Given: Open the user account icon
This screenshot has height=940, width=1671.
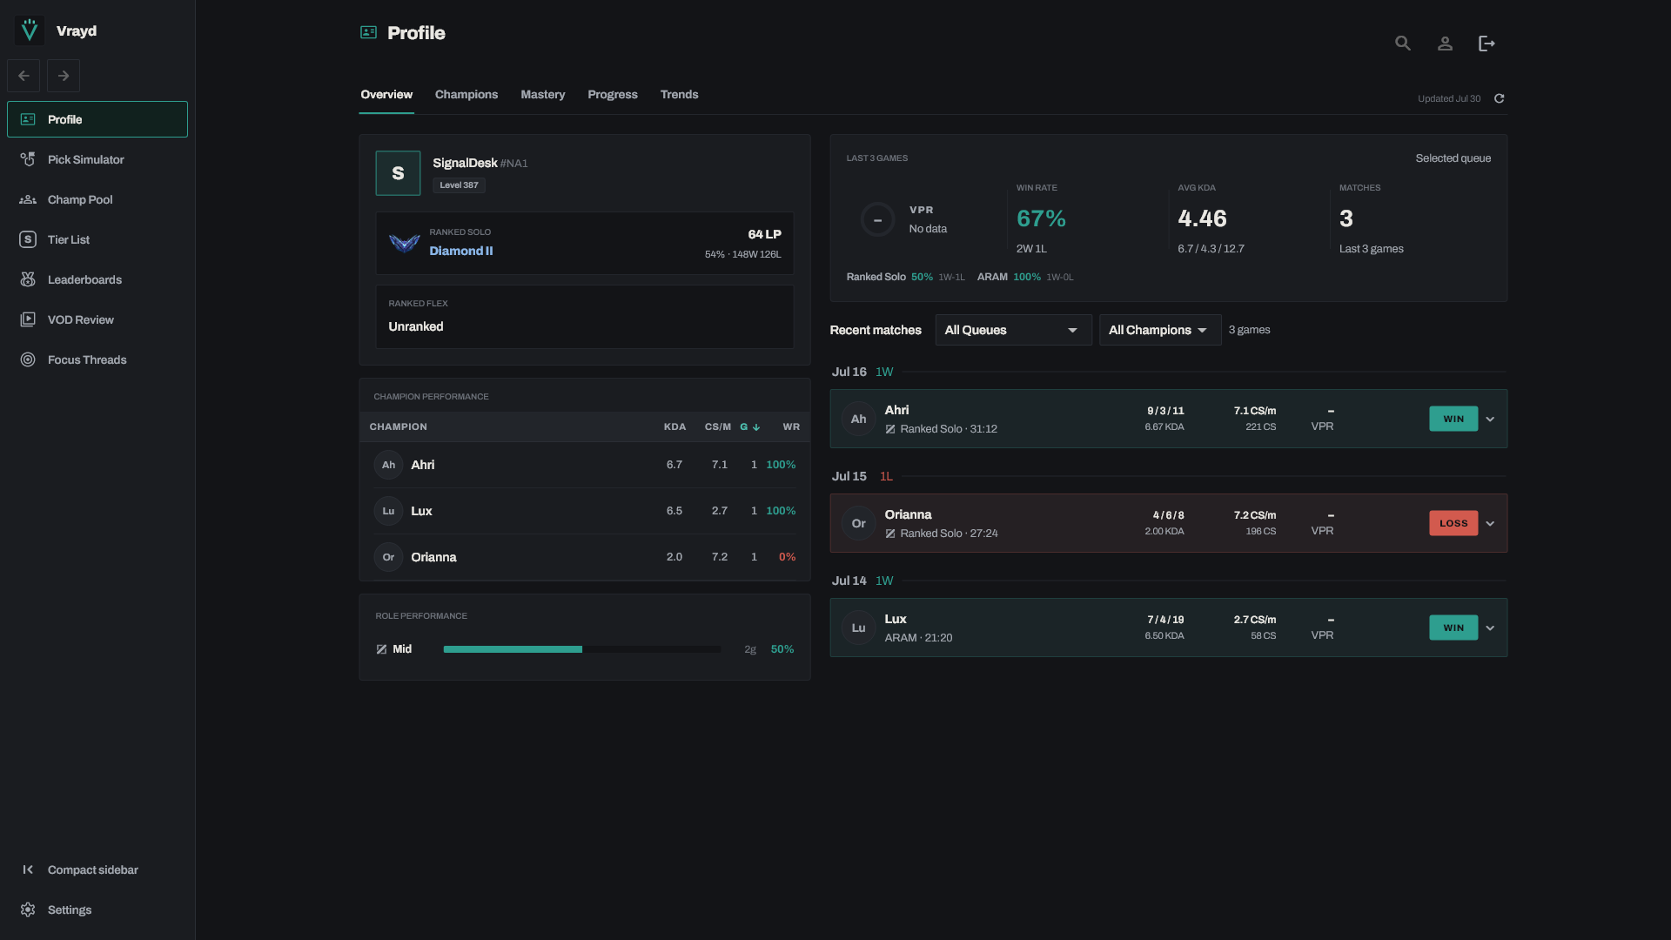Looking at the screenshot, I should pos(1445,44).
